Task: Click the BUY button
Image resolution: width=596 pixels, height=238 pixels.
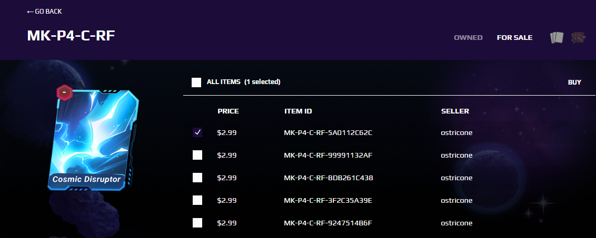Action: click(x=574, y=82)
